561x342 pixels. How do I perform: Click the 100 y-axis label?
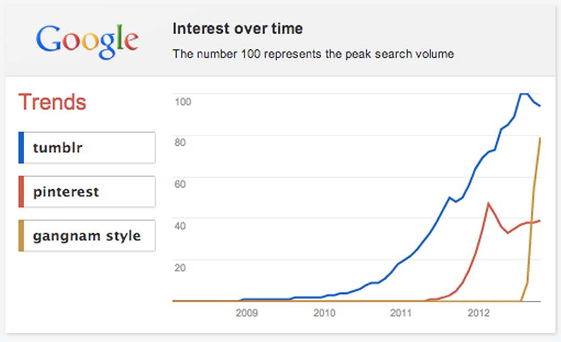click(x=183, y=101)
